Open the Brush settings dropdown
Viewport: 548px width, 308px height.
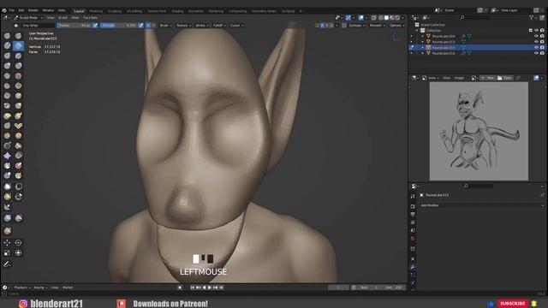(x=165, y=25)
